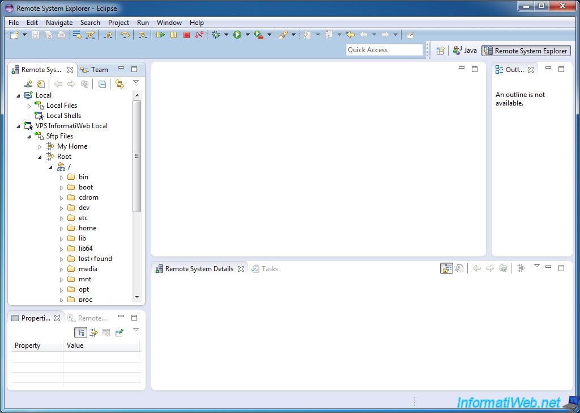Open the Window menu
This screenshot has width=580, height=413.
(x=169, y=23)
